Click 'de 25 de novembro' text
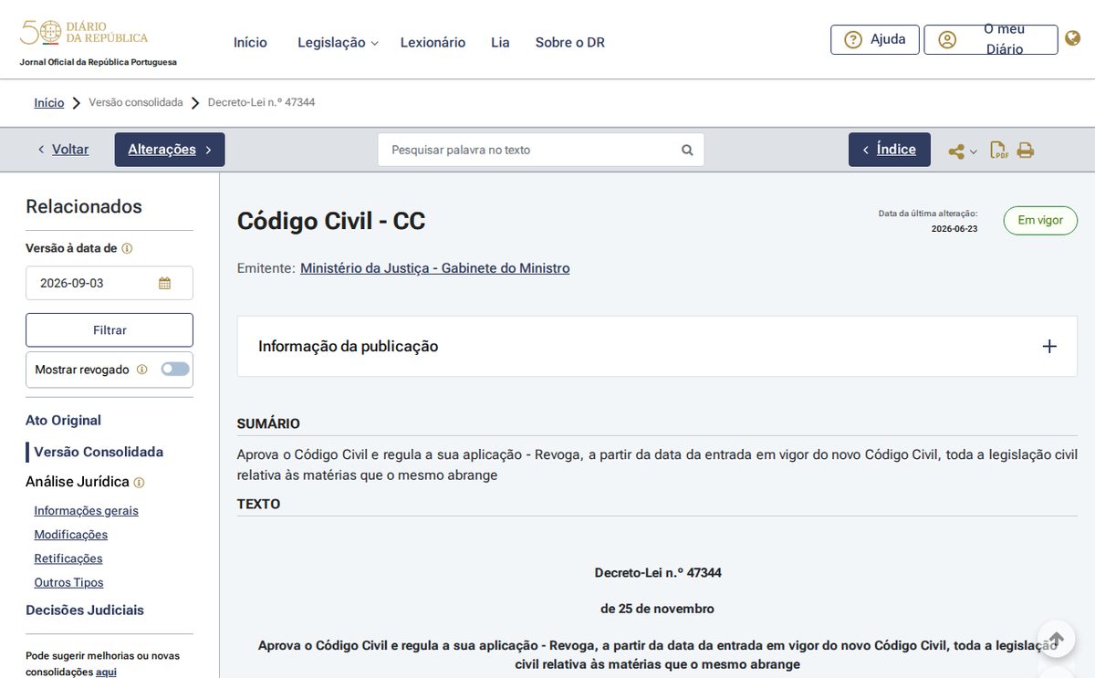This screenshot has height=678, width=1095. pyautogui.click(x=657, y=609)
